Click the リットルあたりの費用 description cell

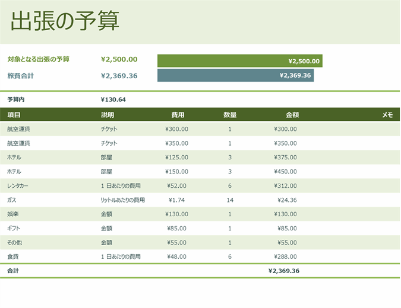pos(123,200)
